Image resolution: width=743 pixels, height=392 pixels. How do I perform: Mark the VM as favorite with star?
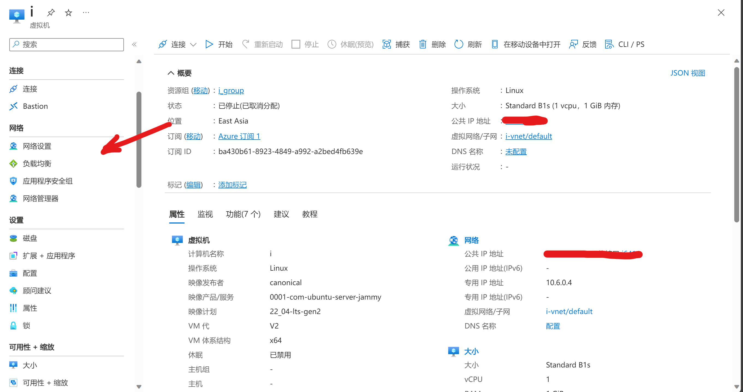(68, 12)
